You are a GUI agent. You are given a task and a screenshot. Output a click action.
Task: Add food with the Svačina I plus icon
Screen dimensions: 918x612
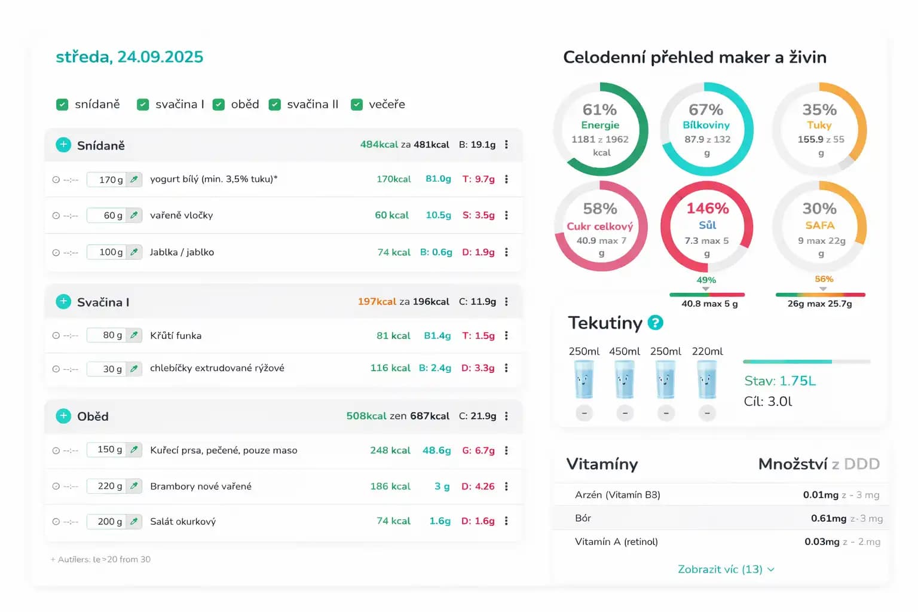(63, 302)
